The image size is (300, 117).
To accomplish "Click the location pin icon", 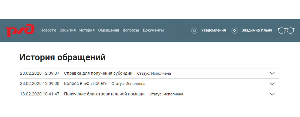I will [x=234, y=30].
